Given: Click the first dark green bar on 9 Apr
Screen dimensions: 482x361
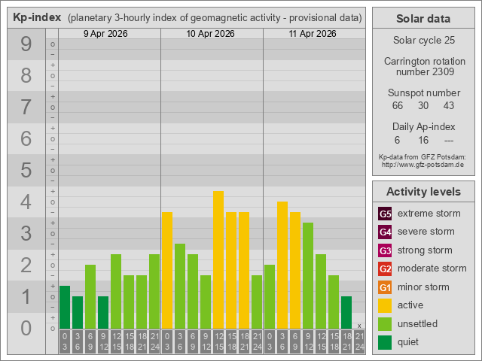Looking at the screenshot, I should (x=65, y=307).
